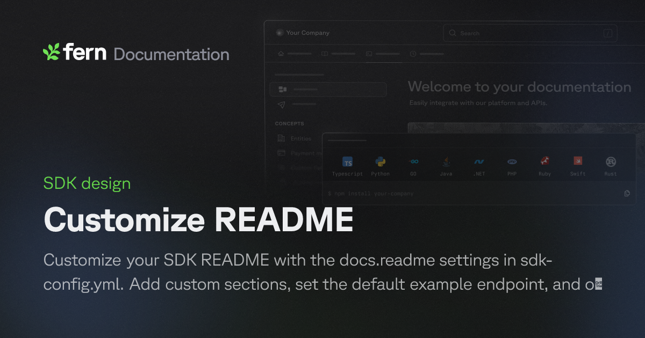645x338 pixels.
Task: Click the 'Welcome to your documentation' heading
Action: 519,87
